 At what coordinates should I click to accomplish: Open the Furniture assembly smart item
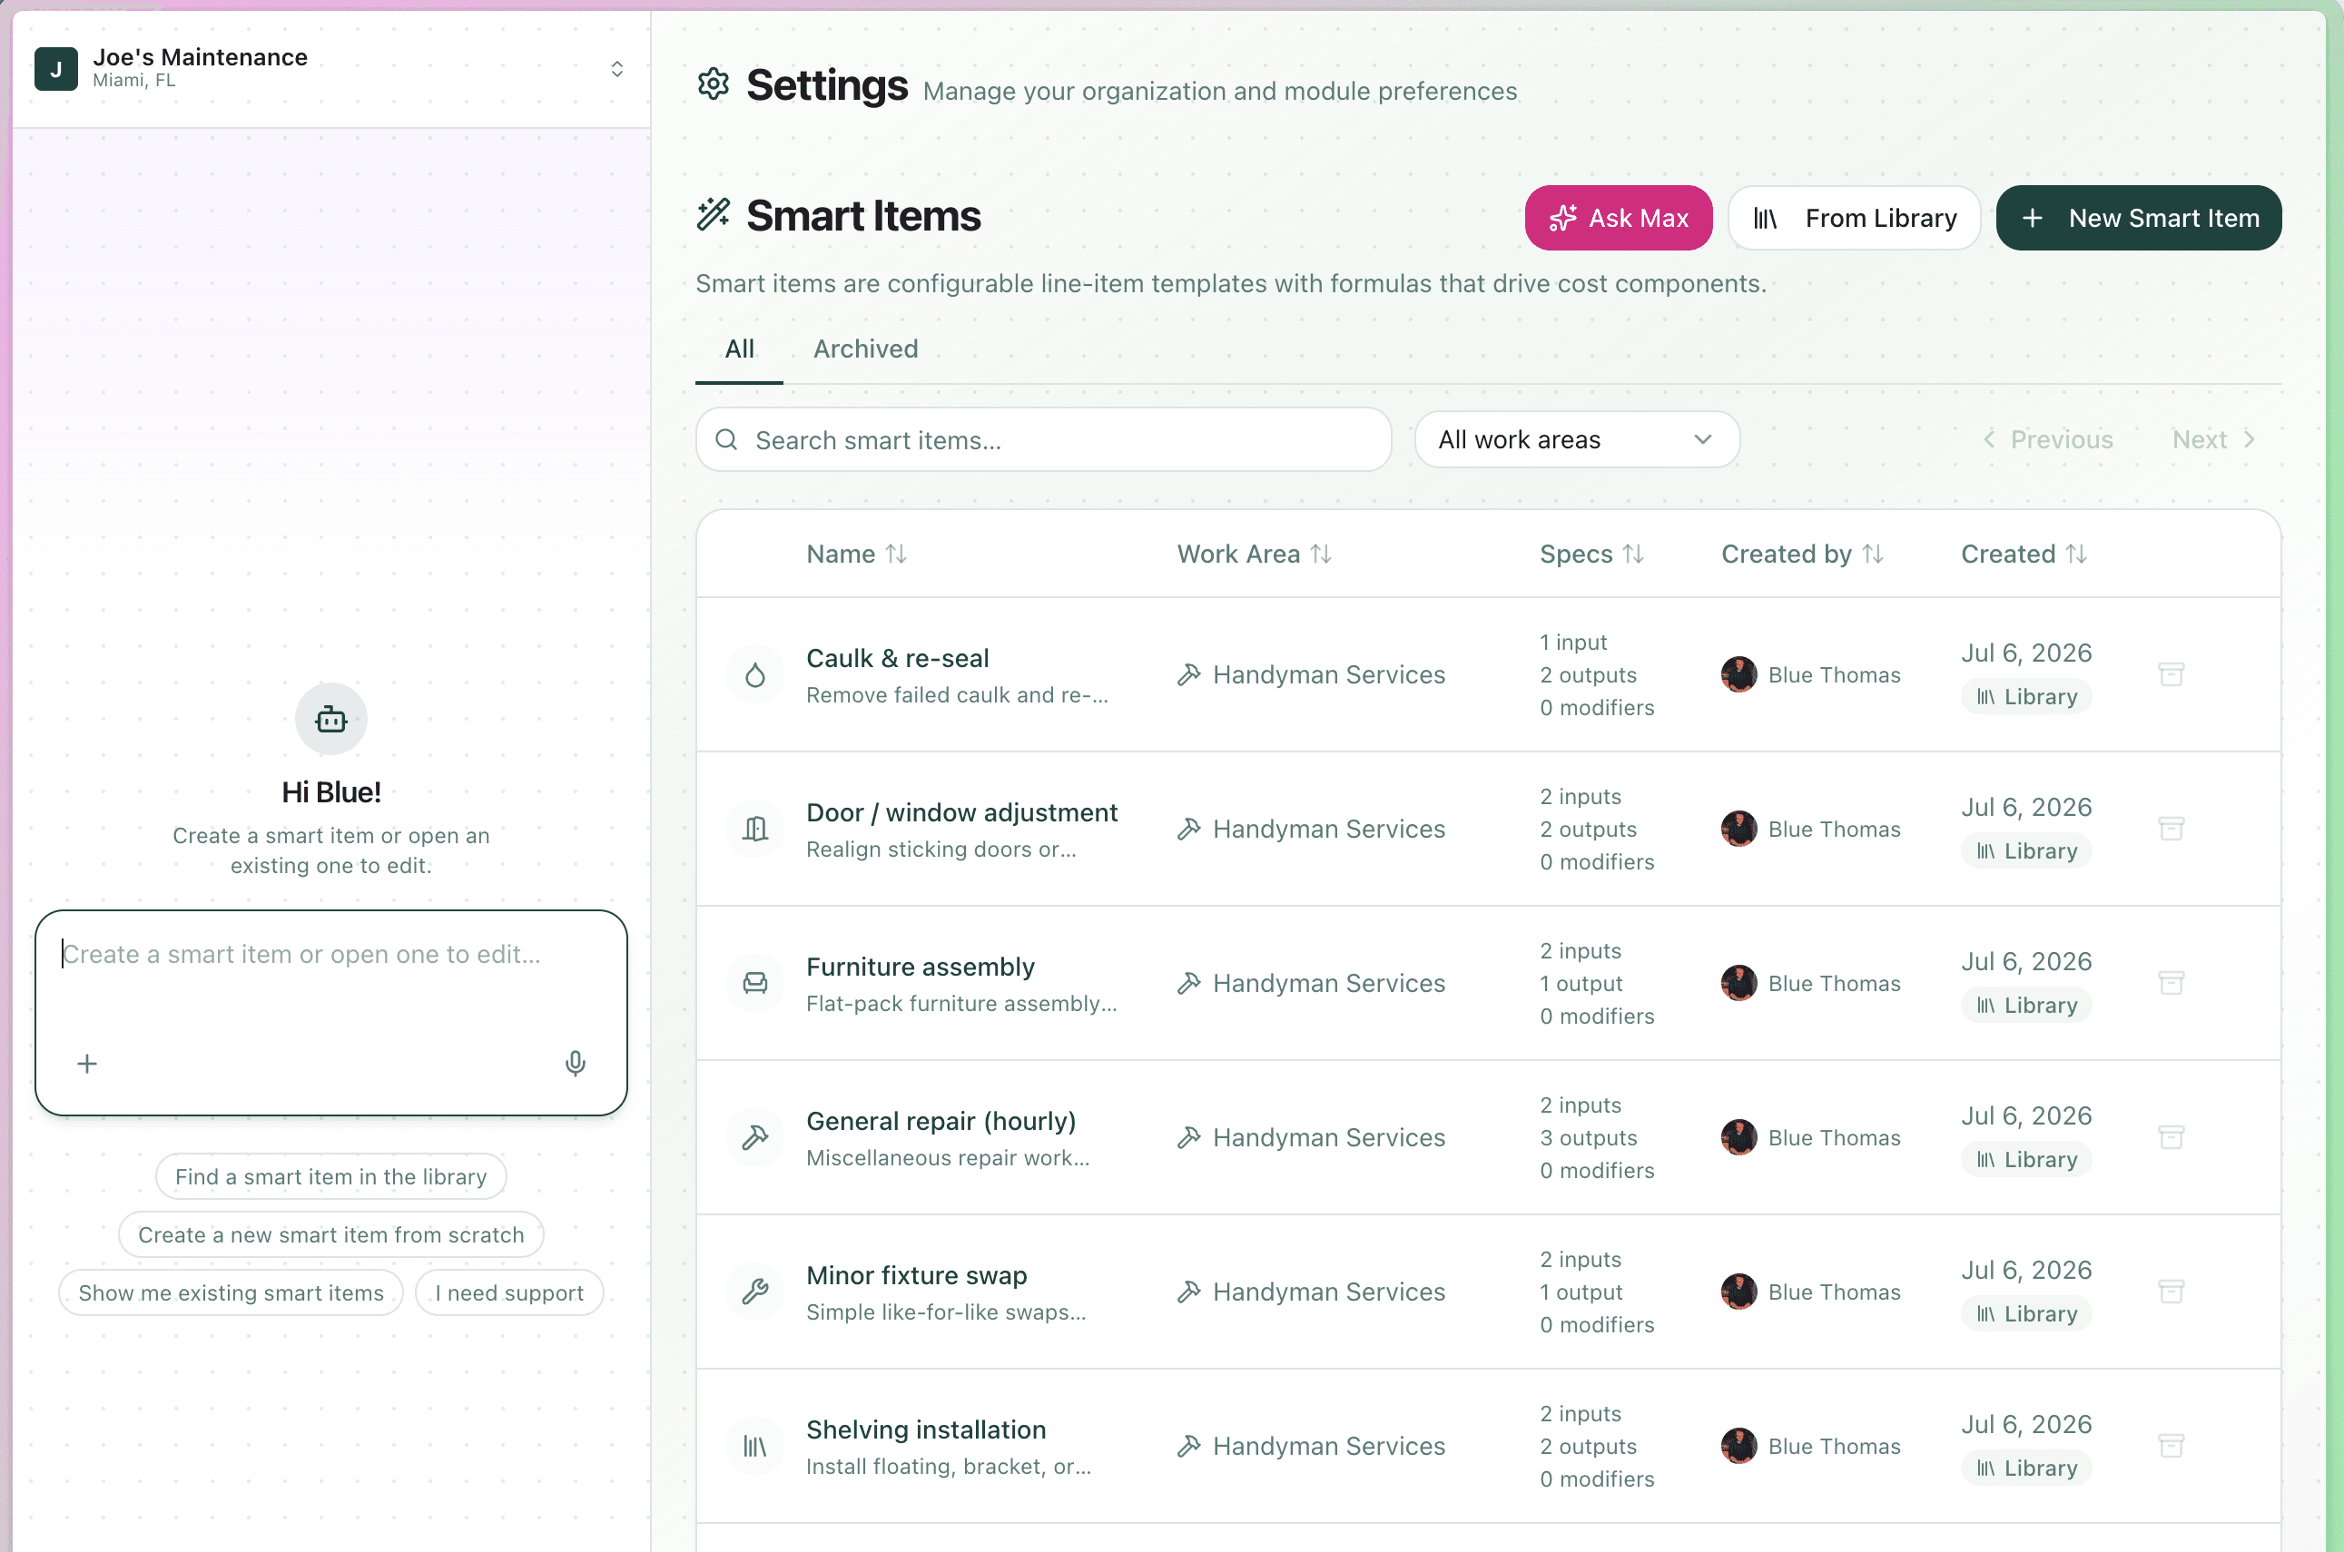click(920, 967)
